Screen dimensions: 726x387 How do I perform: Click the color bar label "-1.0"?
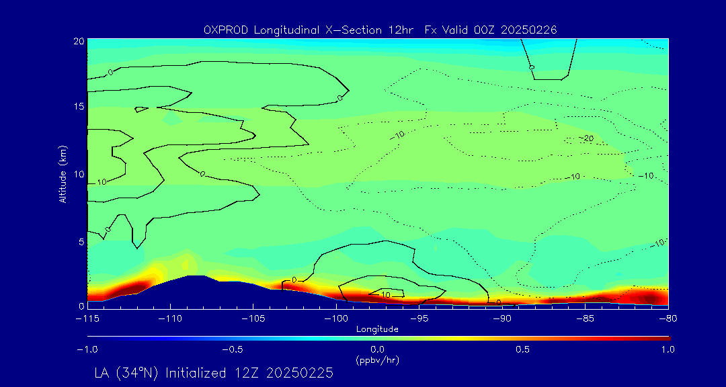pyautogui.click(x=88, y=349)
